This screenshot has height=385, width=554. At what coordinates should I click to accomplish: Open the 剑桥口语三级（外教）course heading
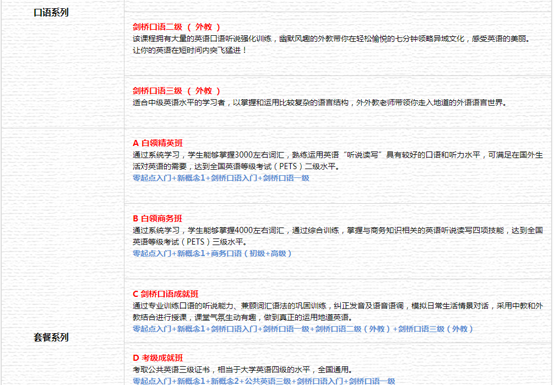pyautogui.click(x=176, y=91)
